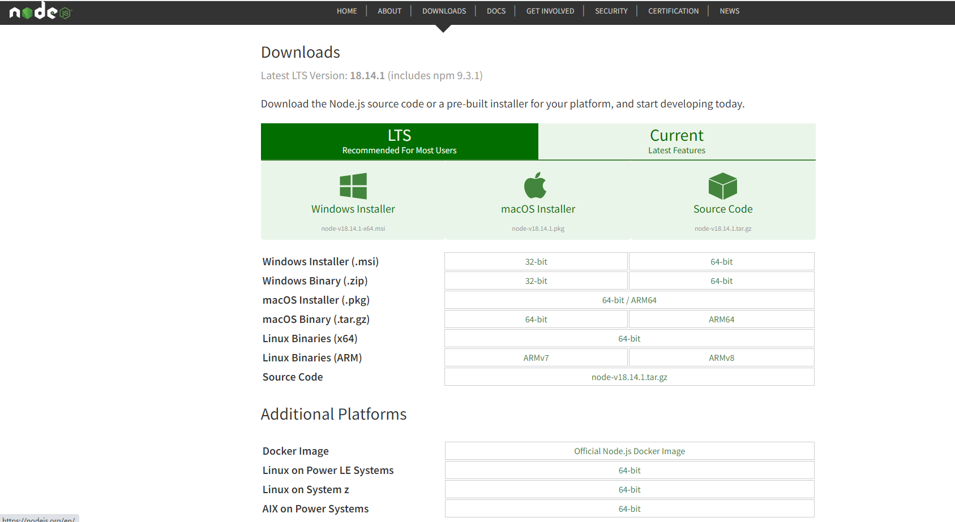The image size is (955, 522).
Task: Download node-v18.14.1.tar.gz from Source Code row
Action: (x=629, y=377)
